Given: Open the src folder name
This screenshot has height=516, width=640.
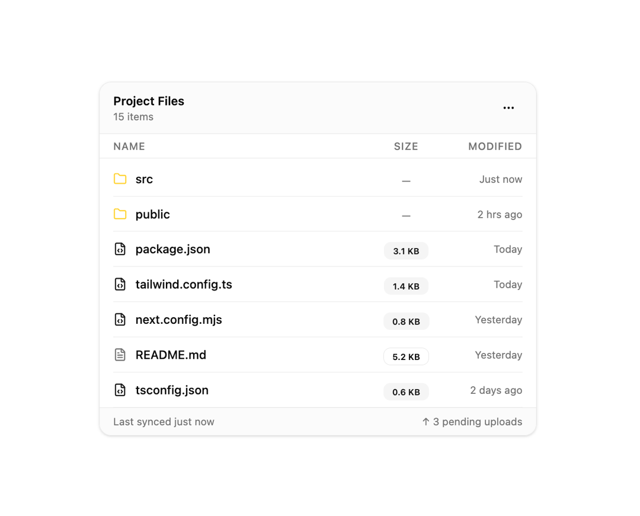Looking at the screenshot, I should (144, 179).
